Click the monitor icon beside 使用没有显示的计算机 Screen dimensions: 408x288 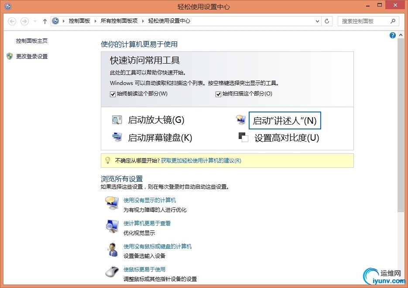point(112,203)
